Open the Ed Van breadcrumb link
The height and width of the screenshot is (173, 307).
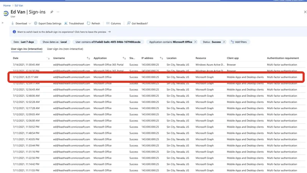point(19,5)
